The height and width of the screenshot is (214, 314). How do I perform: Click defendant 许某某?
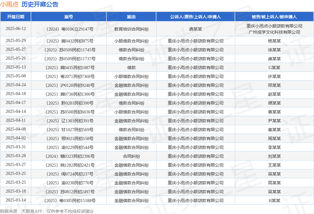click(x=274, y=77)
